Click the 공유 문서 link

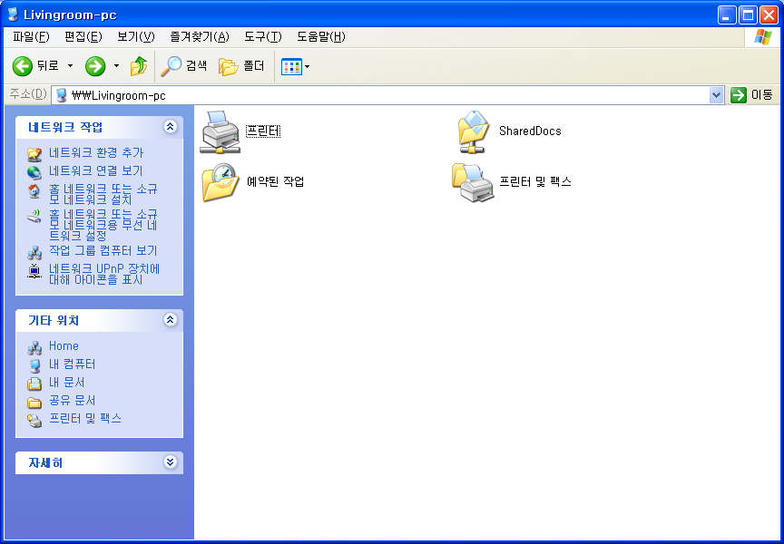click(x=72, y=401)
